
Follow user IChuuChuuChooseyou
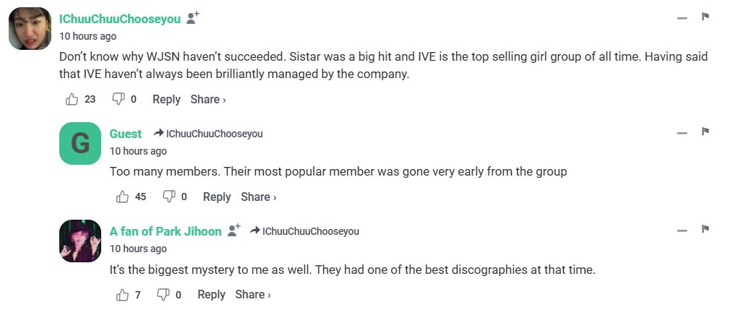pyautogui.click(x=192, y=18)
